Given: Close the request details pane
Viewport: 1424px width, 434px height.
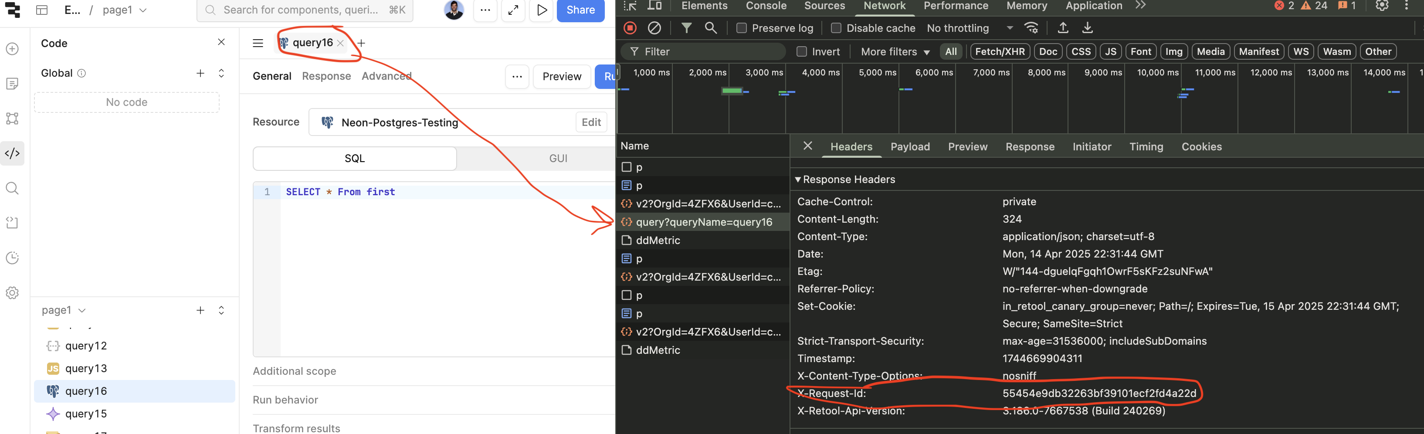Looking at the screenshot, I should click(x=807, y=146).
